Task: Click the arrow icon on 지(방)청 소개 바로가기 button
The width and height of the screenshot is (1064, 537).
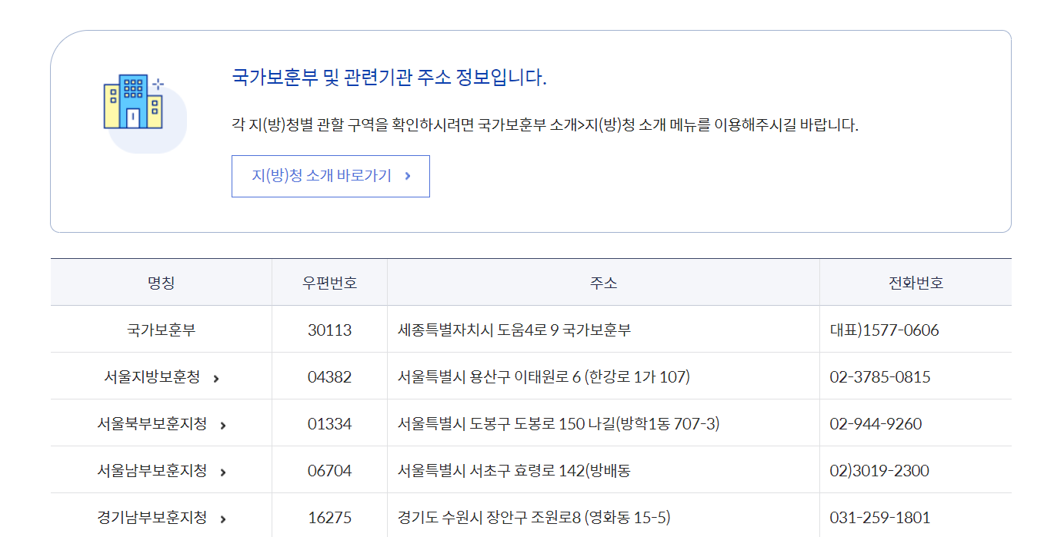Action: click(x=409, y=176)
